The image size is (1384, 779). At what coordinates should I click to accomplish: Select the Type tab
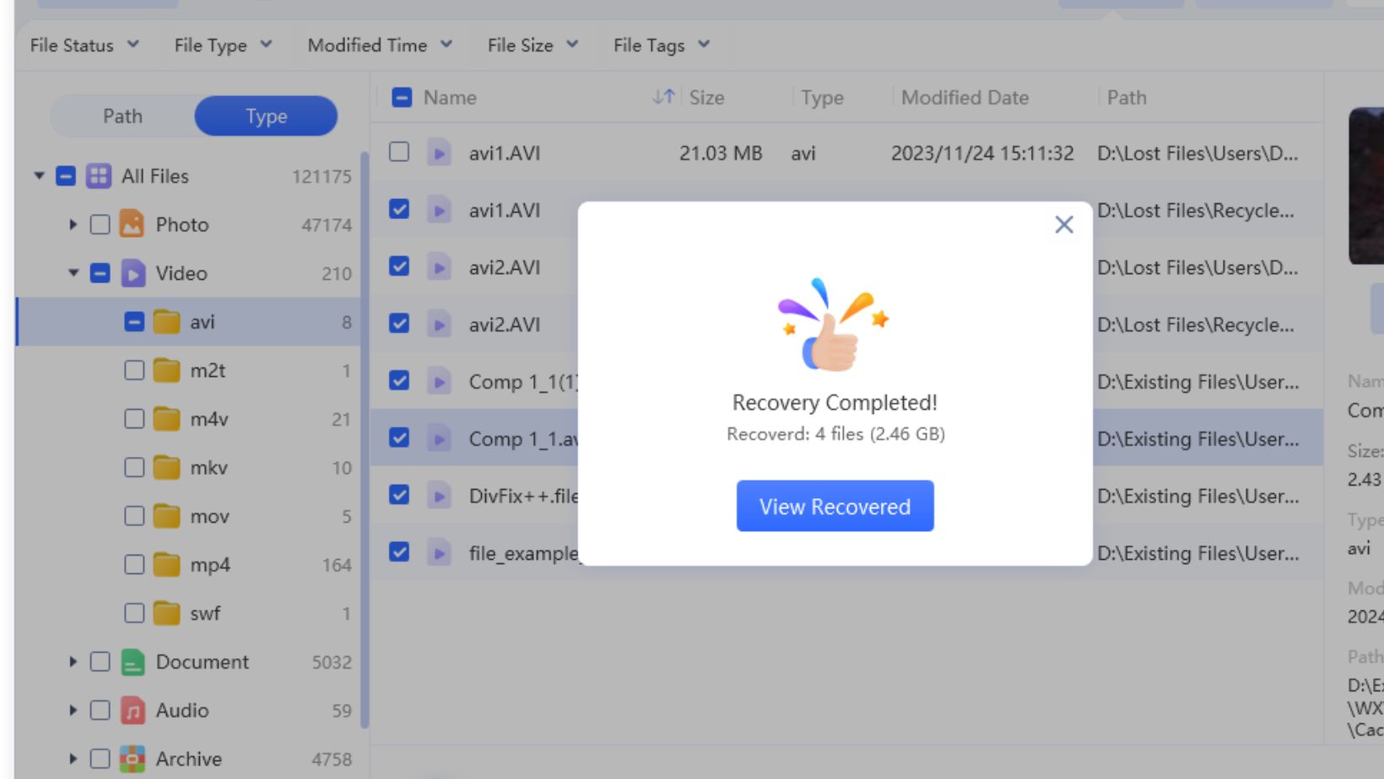click(266, 116)
